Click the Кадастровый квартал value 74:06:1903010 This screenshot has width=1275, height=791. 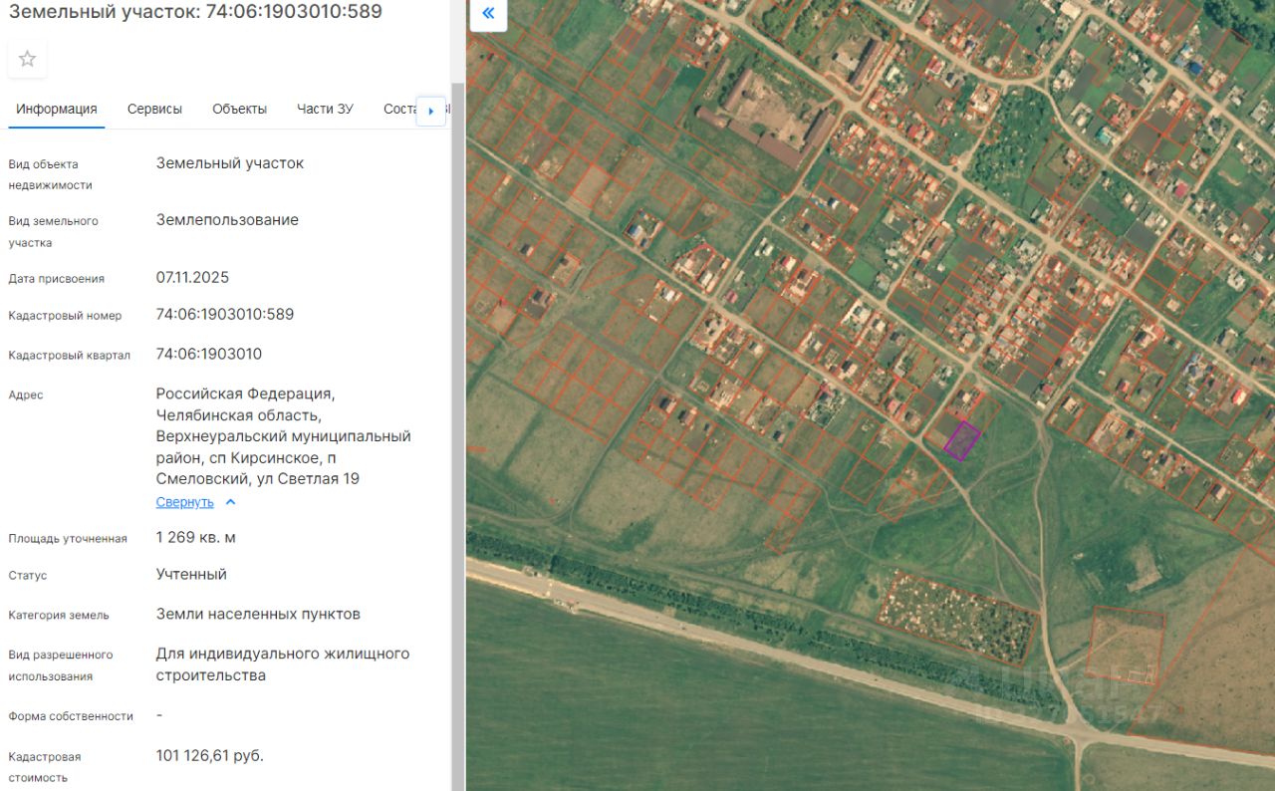click(208, 354)
